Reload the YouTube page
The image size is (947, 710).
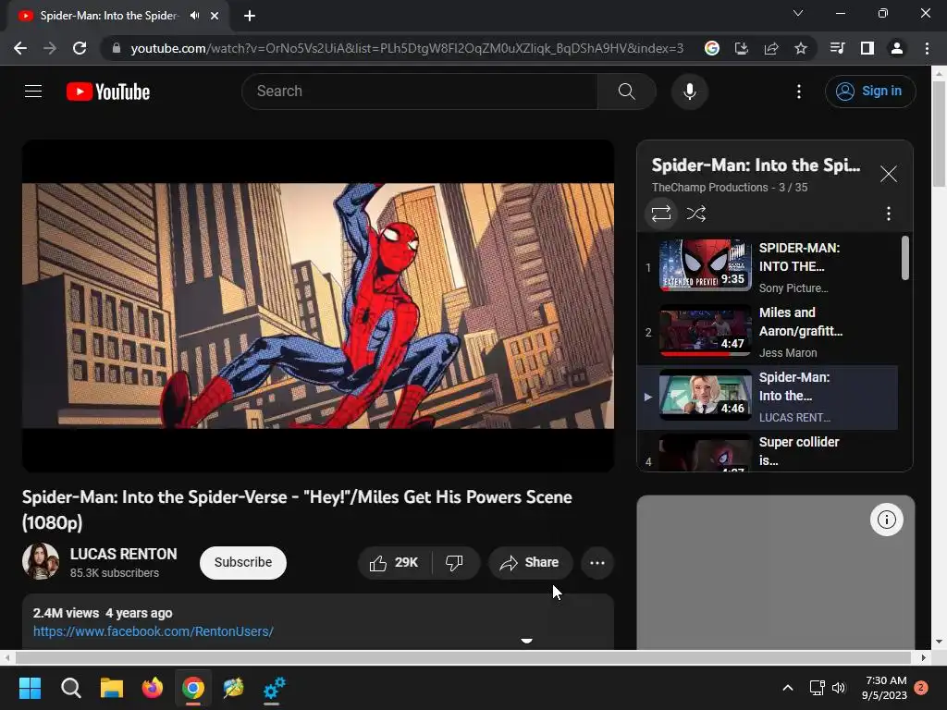click(x=80, y=48)
